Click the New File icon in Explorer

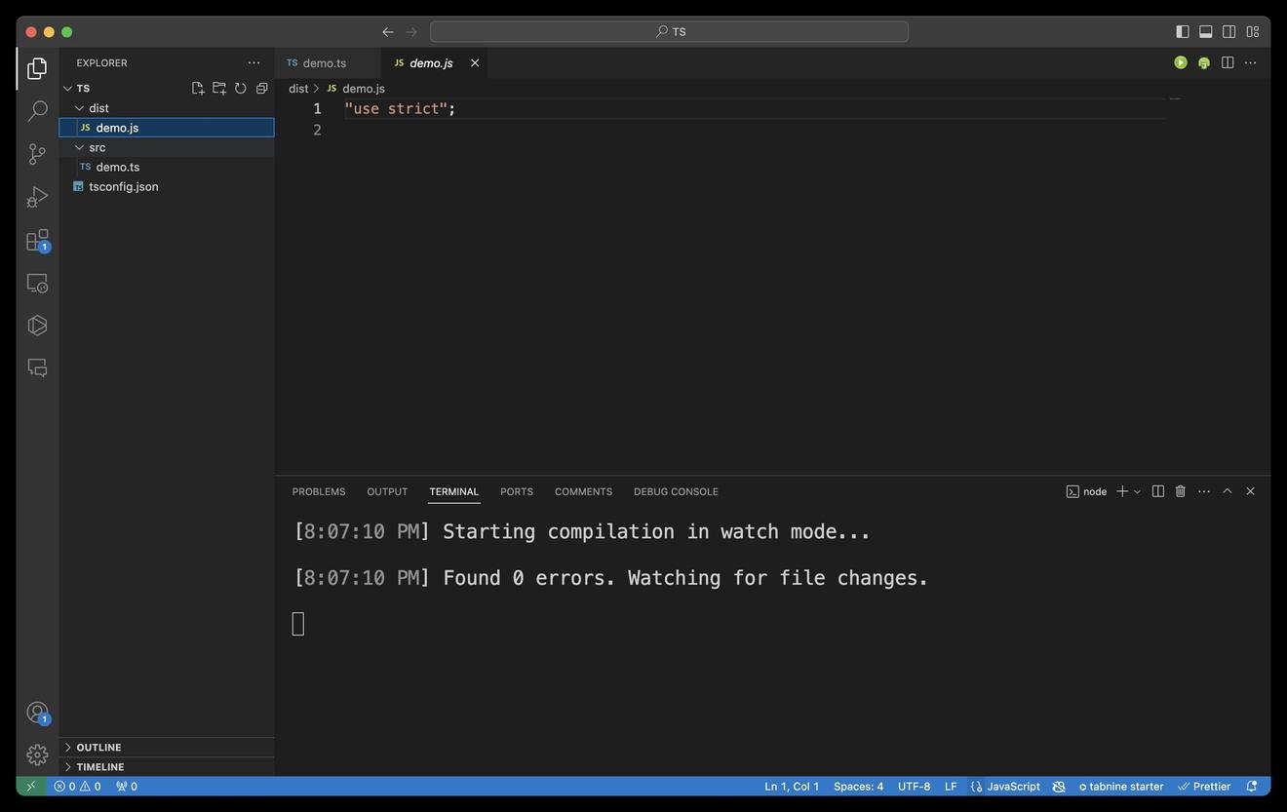[x=198, y=89]
